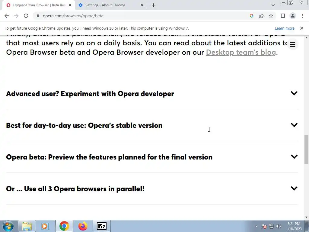Show hidden system tray icons
The width and height of the screenshot is (309, 232).
[x=256, y=227]
